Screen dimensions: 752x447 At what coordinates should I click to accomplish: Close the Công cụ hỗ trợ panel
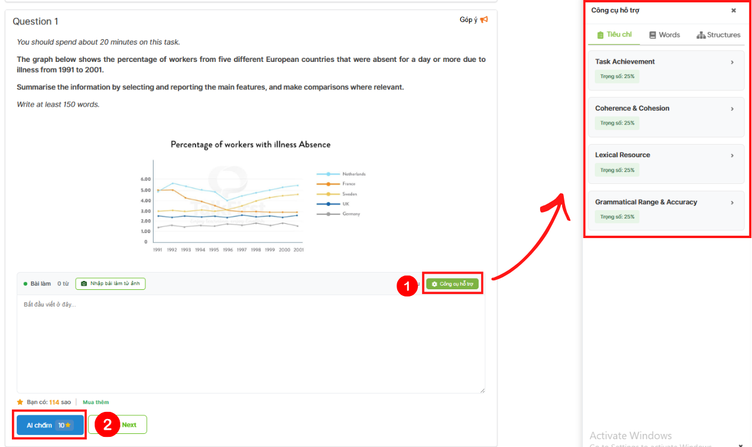point(734,10)
